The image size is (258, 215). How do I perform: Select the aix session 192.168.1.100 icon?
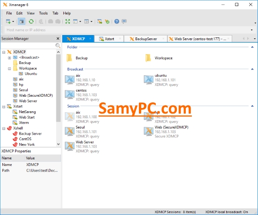coord(69,117)
